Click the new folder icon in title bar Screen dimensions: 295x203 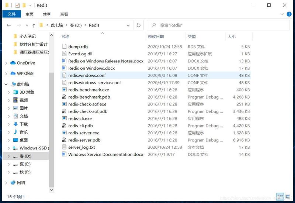tap(24, 5)
